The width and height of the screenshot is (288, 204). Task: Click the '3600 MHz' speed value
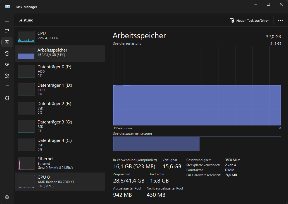[x=232, y=160]
